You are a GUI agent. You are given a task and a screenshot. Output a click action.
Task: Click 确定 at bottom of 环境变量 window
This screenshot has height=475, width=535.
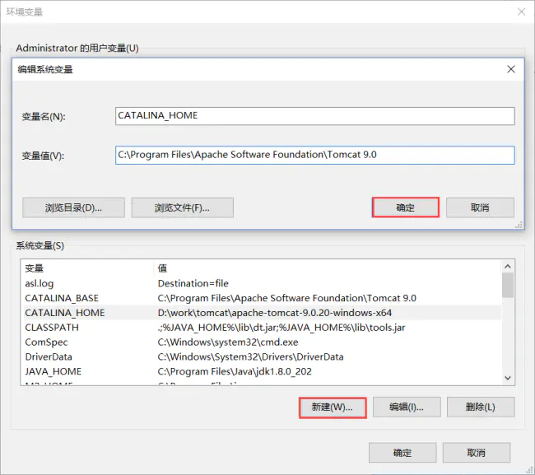coord(402,453)
